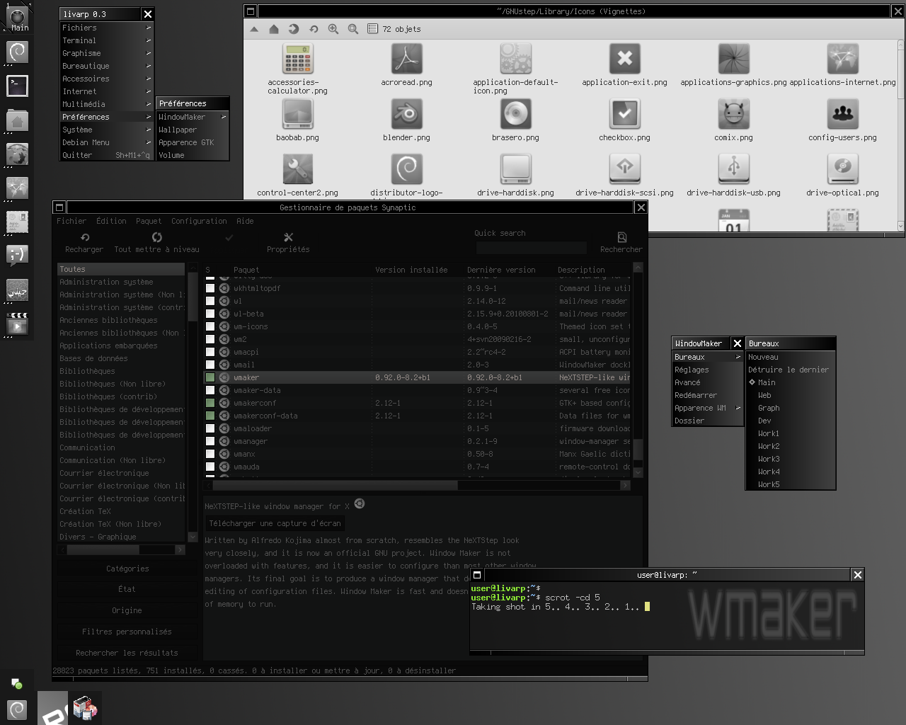
Task: Zoom out on file viewer thumbnails
Action: pos(353,29)
